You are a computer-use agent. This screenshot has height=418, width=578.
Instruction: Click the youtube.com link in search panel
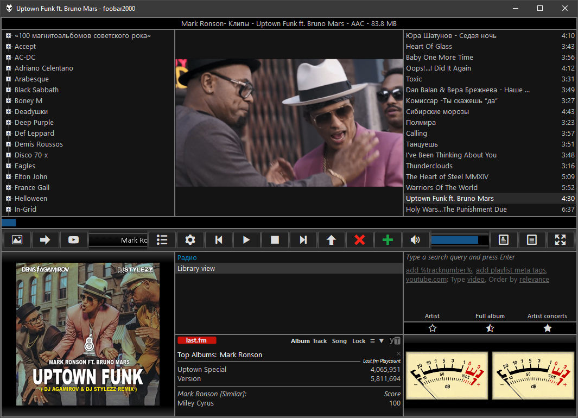click(427, 280)
